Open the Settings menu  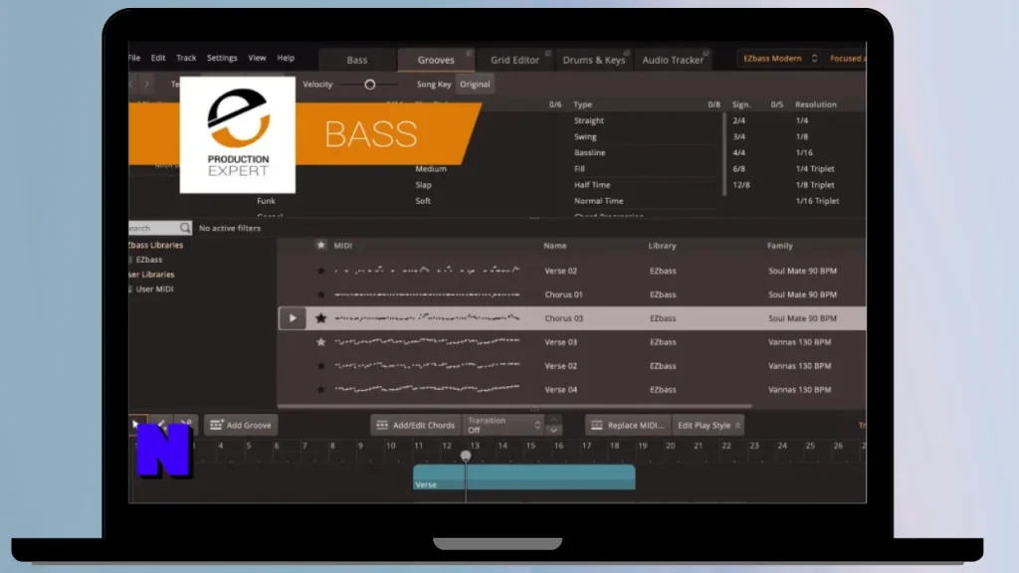point(222,58)
